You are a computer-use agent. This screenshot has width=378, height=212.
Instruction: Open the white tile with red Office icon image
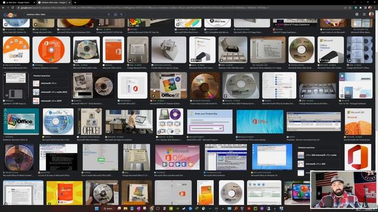pyautogui.click(x=132, y=85)
